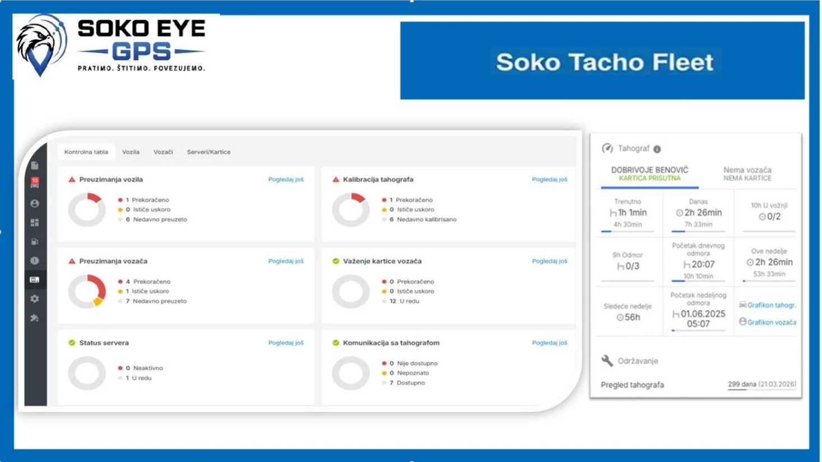
Task: Click the red 13 notification badge icon
Action: [x=35, y=183]
